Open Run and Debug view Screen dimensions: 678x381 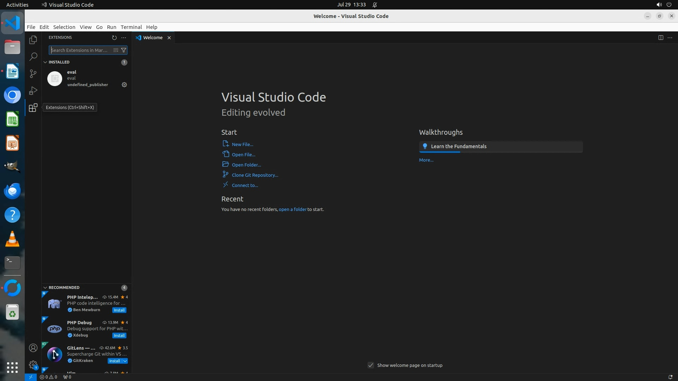33,91
